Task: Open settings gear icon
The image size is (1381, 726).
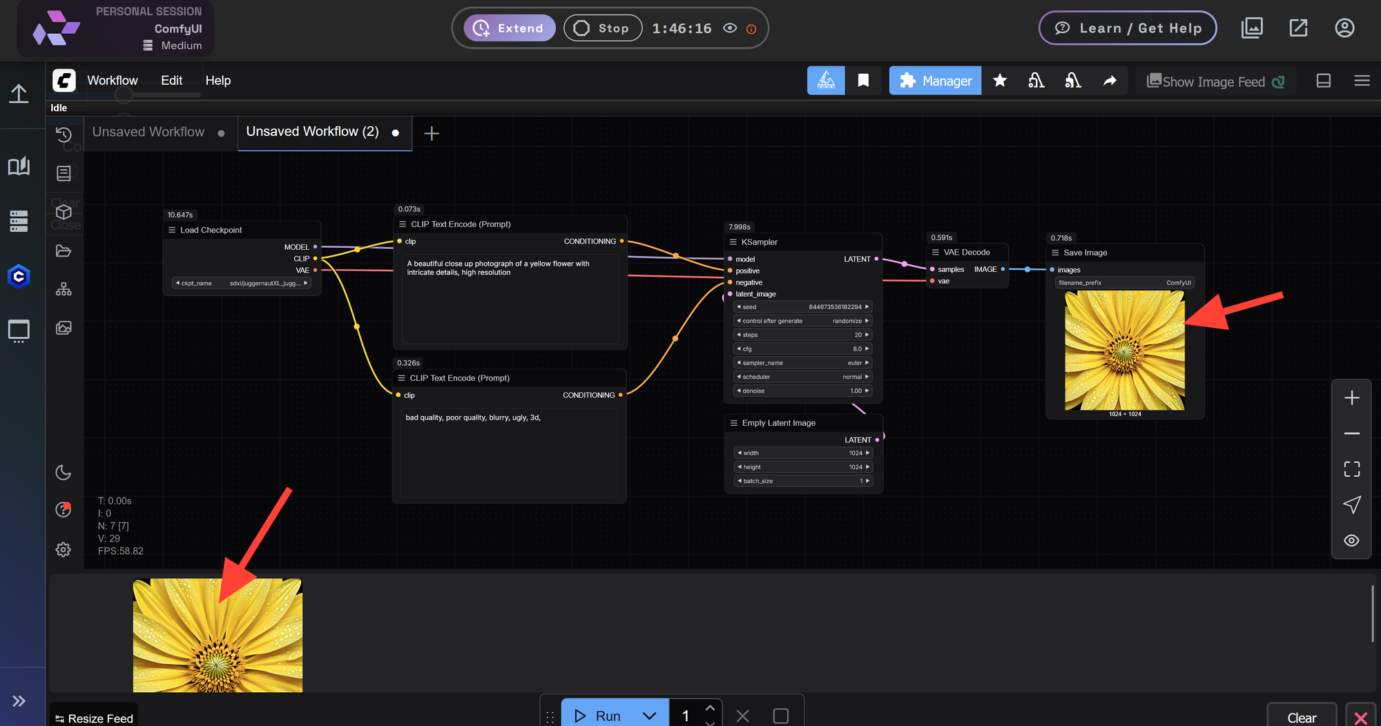Action: 63,549
